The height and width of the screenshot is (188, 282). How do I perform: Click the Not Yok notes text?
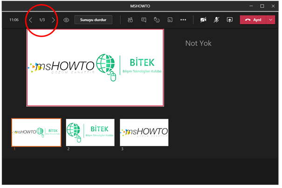pos(199,43)
